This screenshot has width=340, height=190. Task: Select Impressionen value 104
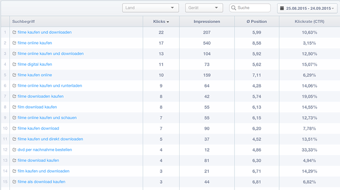pos(207,54)
